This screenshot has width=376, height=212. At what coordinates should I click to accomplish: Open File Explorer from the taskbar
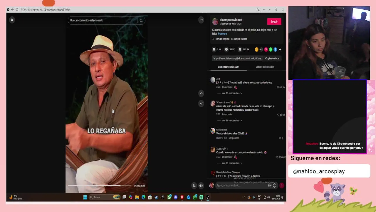137,197
